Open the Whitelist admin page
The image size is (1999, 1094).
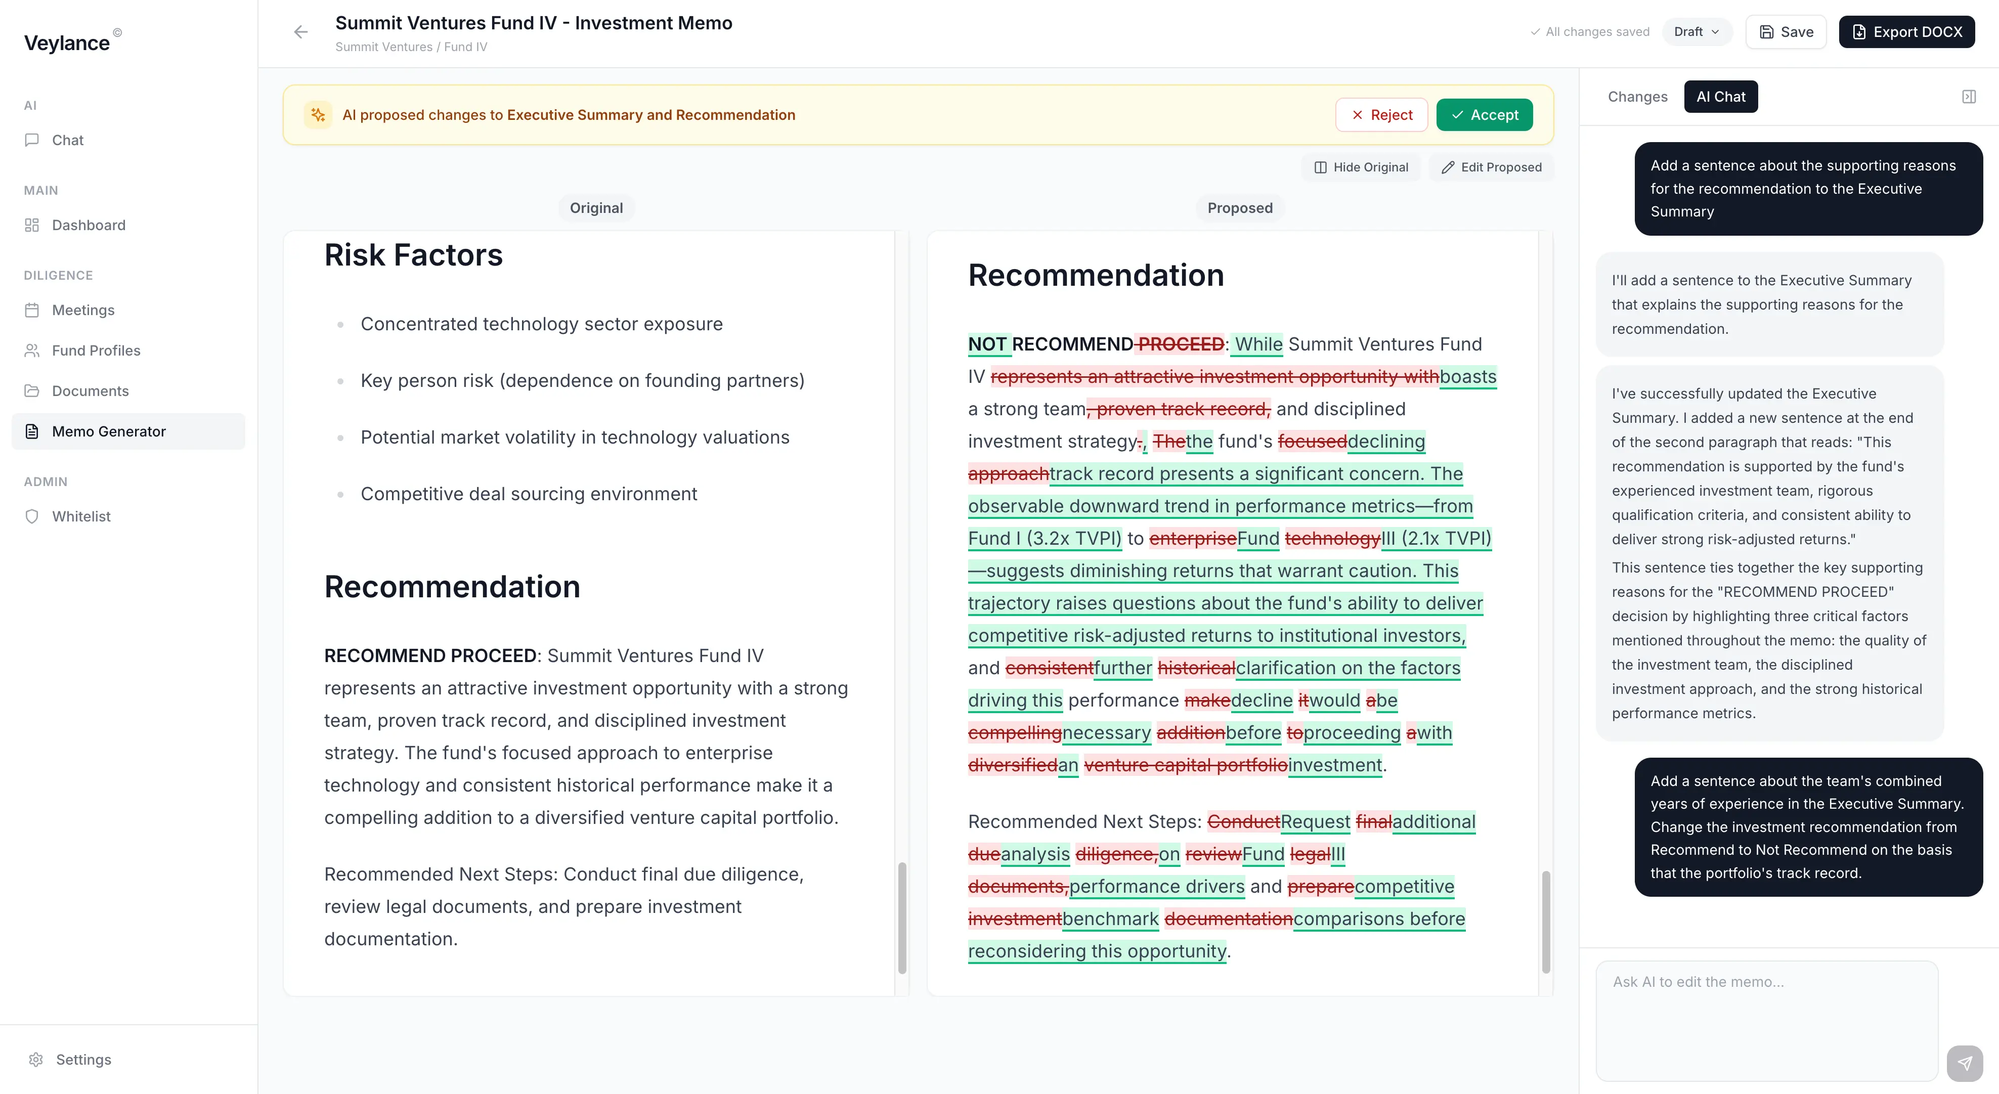(x=81, y=516)
